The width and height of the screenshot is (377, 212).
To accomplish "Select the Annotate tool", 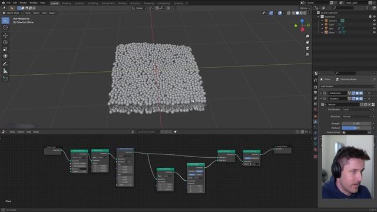I will point(5,64).
